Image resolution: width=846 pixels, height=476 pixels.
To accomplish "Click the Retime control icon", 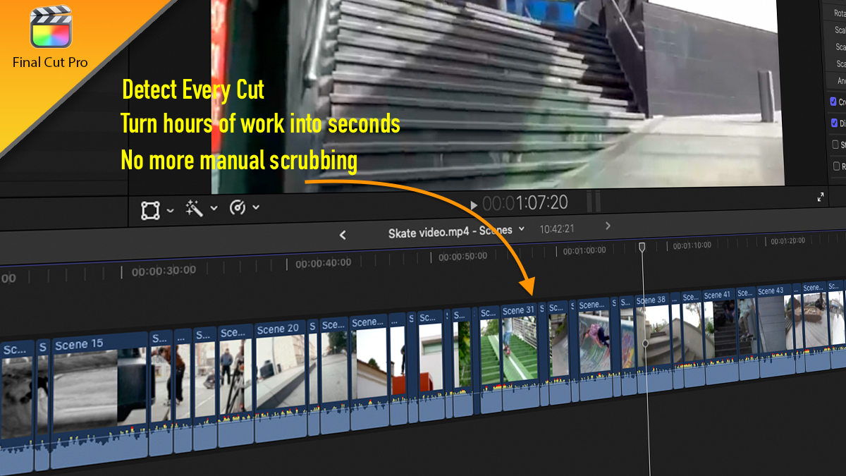I will (239, 207).
